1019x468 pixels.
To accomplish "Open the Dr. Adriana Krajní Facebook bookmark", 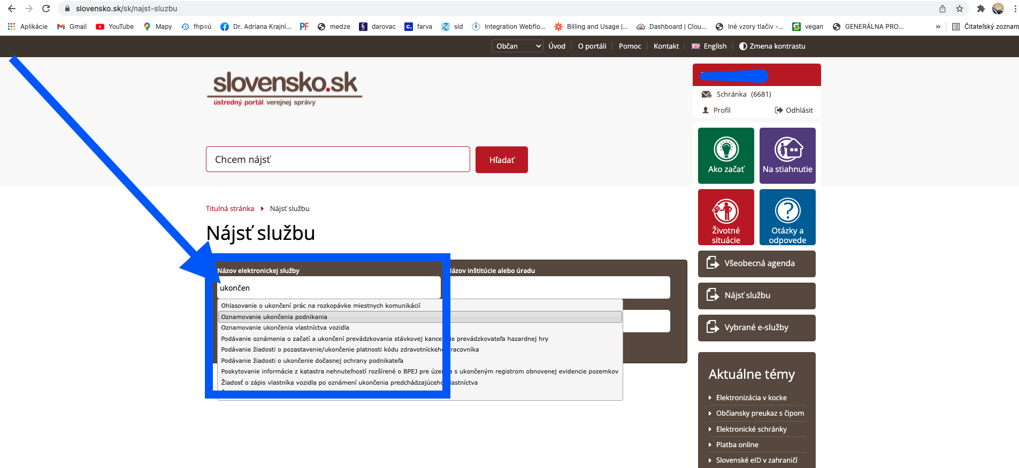I will coord(256,27).
